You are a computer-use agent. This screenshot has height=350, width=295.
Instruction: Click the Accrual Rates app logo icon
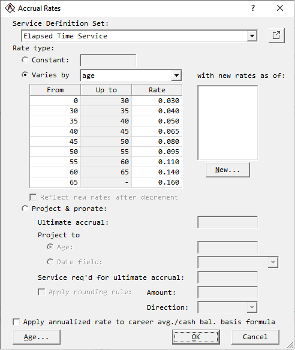point(10,8)
